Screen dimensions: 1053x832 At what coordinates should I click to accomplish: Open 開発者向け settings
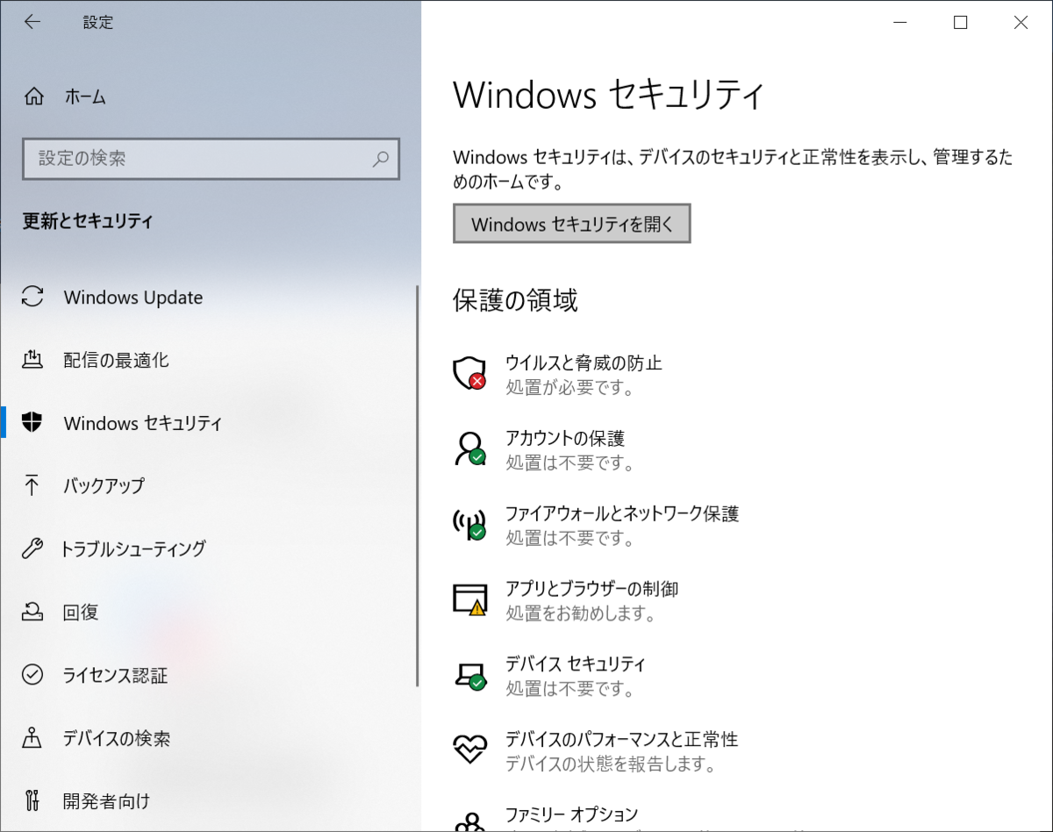[x=106, y=801]
